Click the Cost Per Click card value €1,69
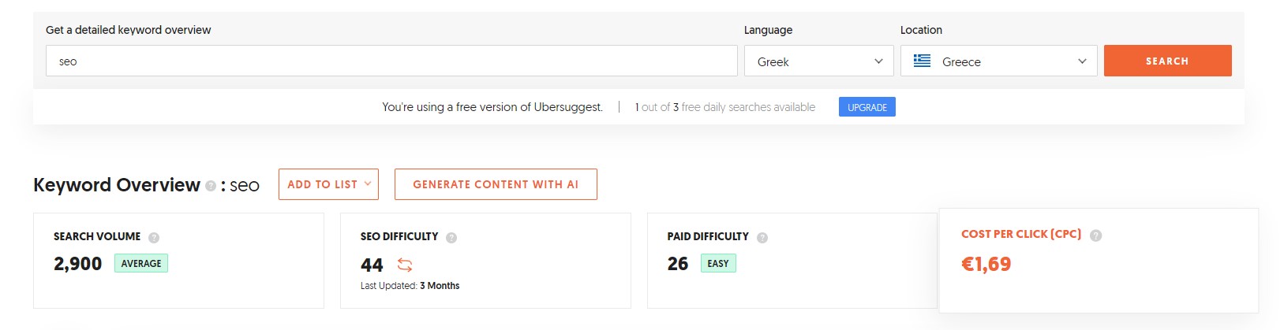The height and width of the screenshot is (330, 1284). pos(986,264)
